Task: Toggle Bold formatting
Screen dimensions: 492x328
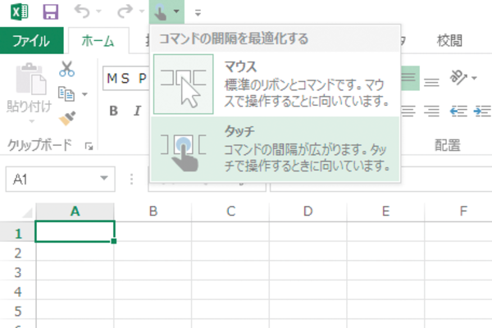Action: [x=114, y=111]
